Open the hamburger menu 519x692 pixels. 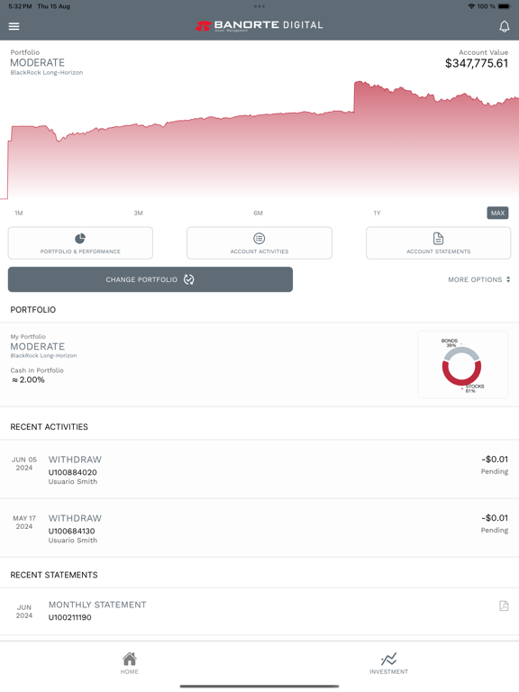[x=14, y=26]
